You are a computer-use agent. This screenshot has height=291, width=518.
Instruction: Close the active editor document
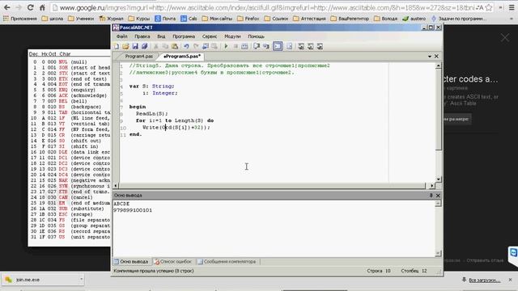pos(436,57)
